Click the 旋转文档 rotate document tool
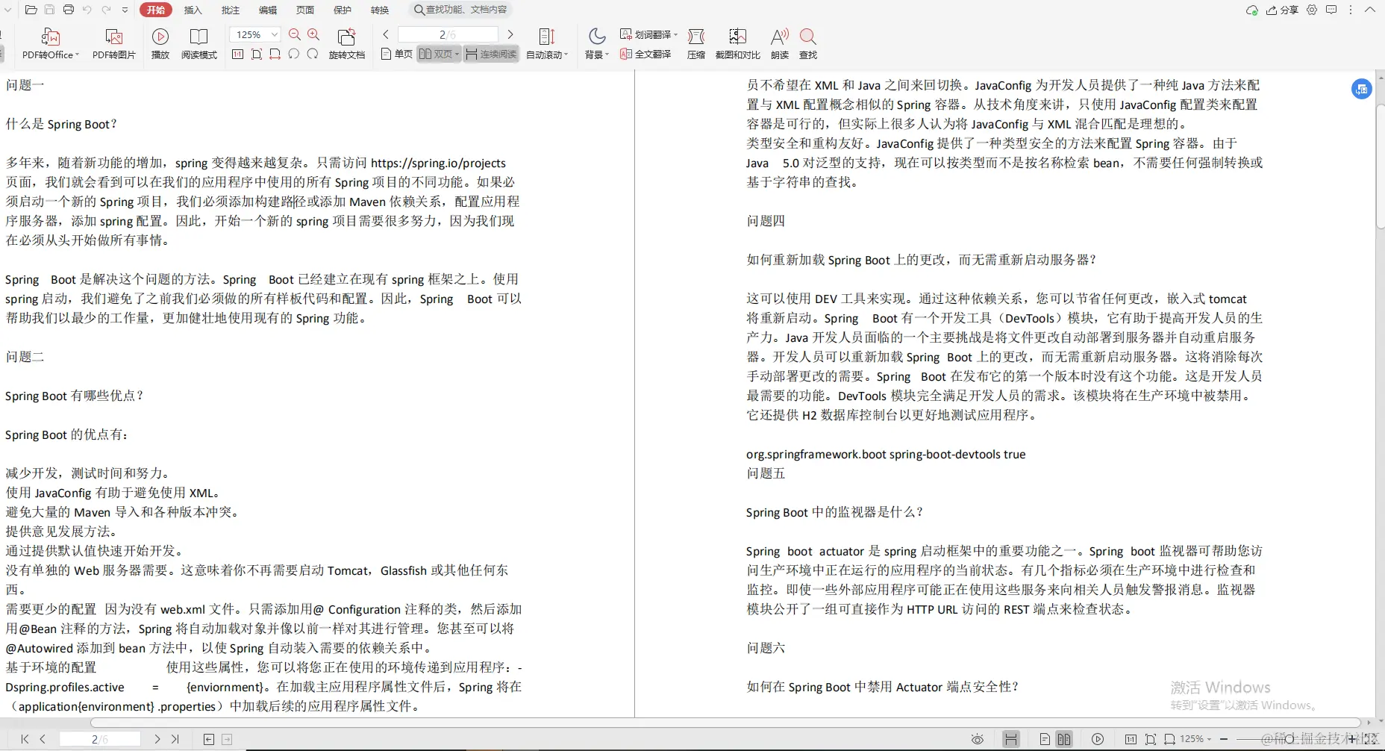The width and height of the screenshot is (1385, 751). [347, 44]
